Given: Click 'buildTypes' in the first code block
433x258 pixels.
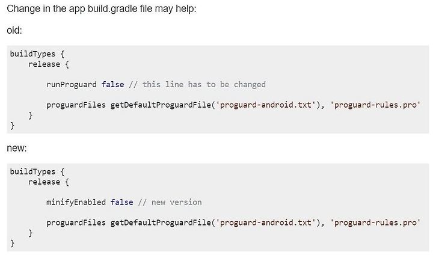Looking at the screenshot, I should (32, 54).
